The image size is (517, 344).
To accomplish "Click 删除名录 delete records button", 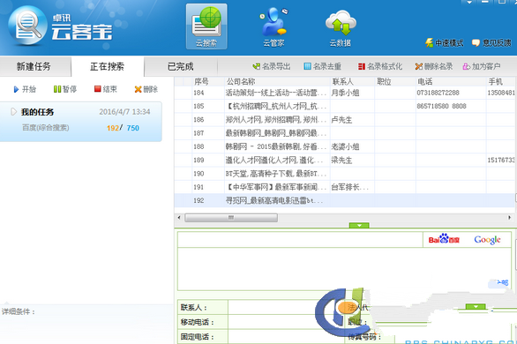I will (x=434, y=66).
